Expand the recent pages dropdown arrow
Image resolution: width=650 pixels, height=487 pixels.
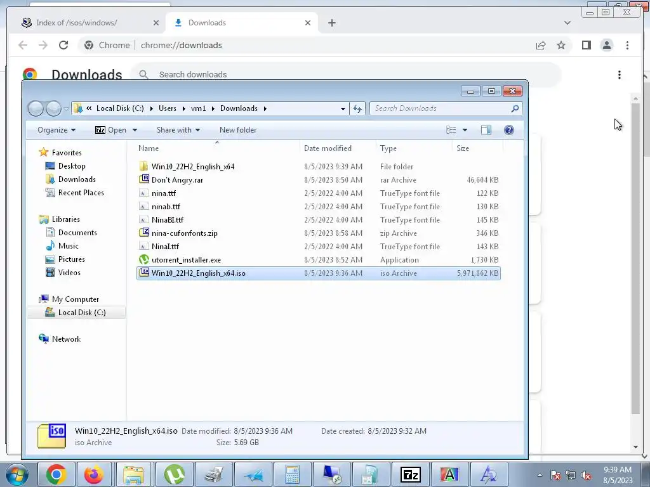coord(66,109)
